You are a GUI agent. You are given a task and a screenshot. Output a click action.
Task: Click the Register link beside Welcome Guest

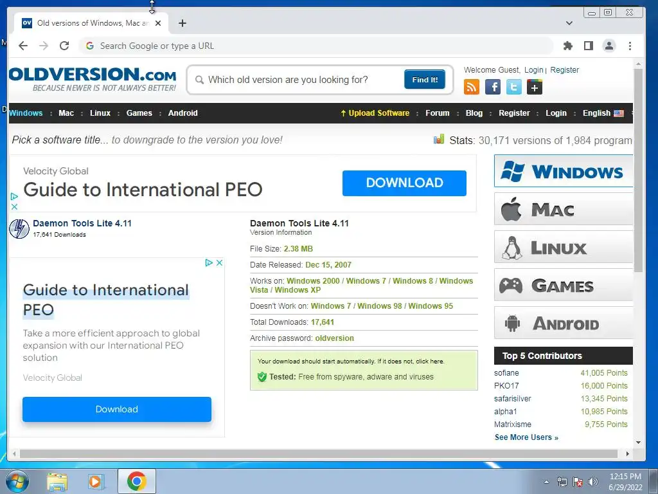click(x=564, y=69)
